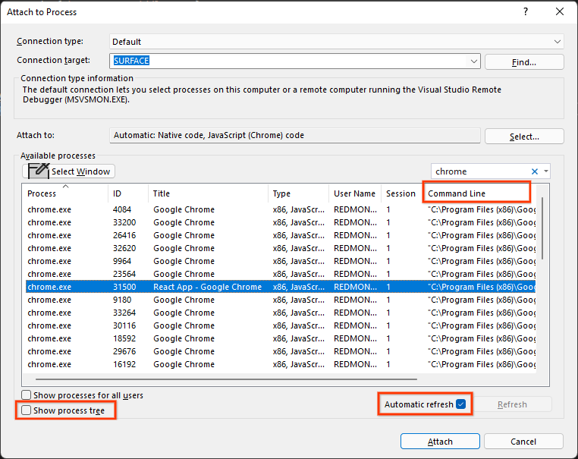
Task: Select chrome.exe process with ID 4084
Action: pyautogui.click(x=281, y=209)
